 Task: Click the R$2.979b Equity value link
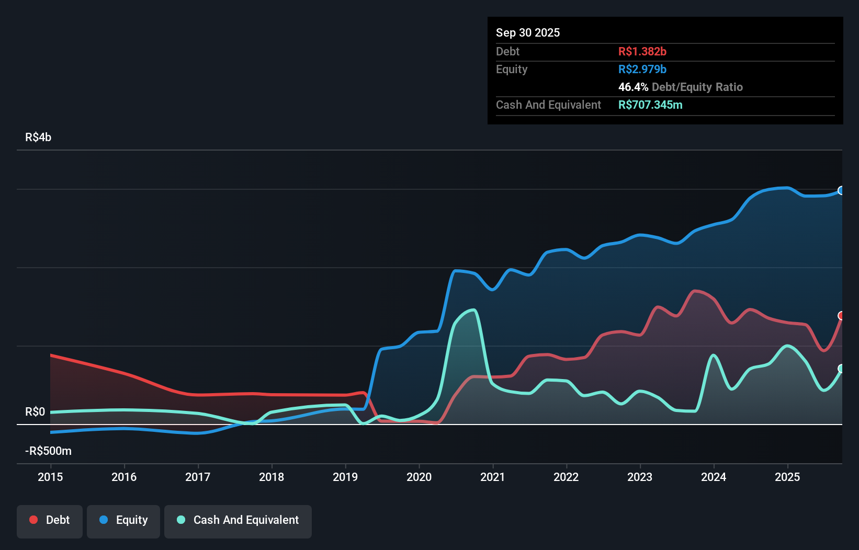642,68
